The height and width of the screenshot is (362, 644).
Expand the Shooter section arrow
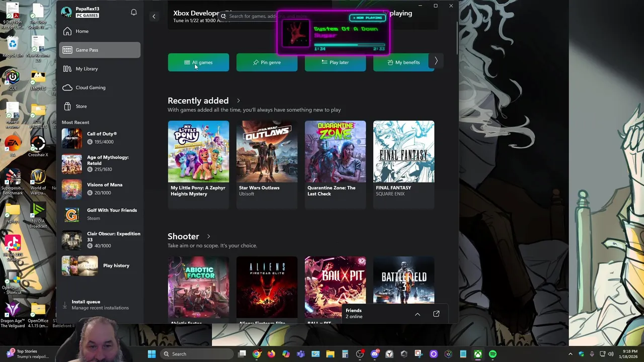208,236
